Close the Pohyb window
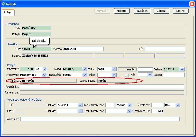This screenshot has width=196, height=137. pos(192,4)
